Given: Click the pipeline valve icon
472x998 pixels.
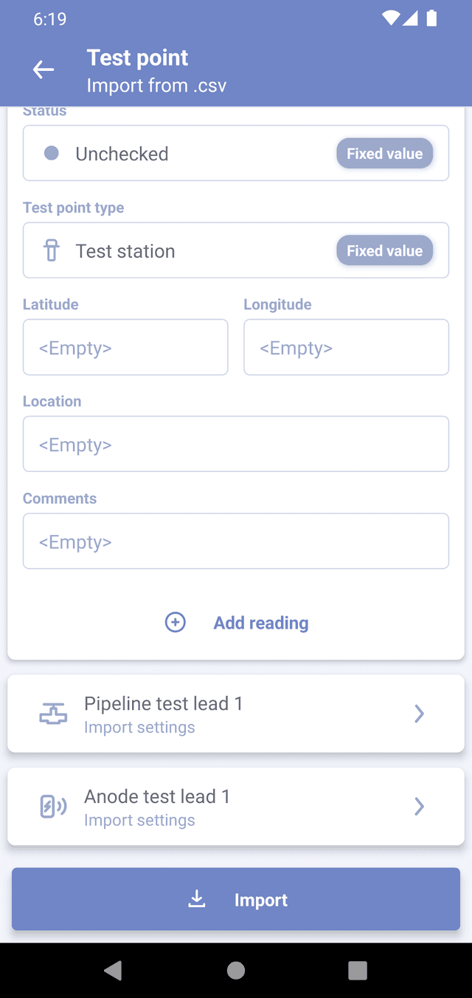Looking at the screenshot, I should 53,714.
